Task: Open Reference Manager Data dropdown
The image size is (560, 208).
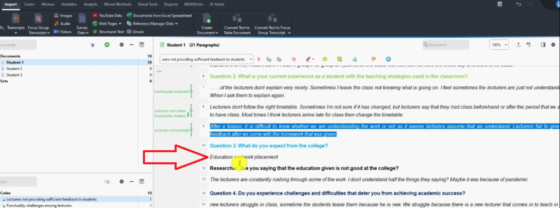Action: (153, 23)
